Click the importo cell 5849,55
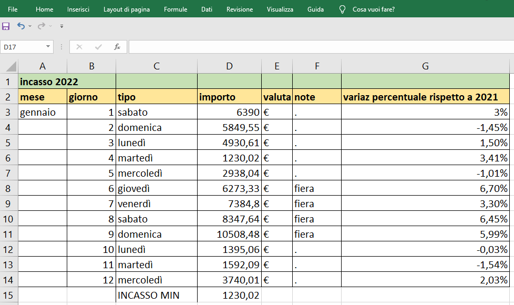Image resolution: width=514 pixels, height=305 pixels. [x=230, y=127]
